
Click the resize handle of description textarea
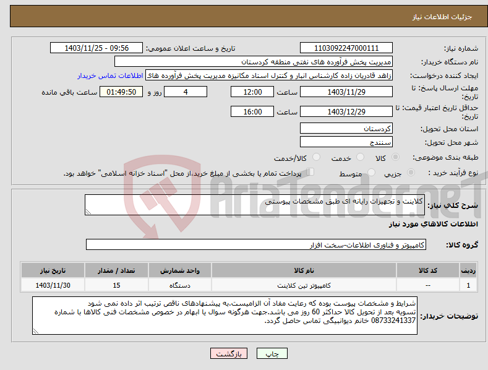pyautogui.click(x=88, y=212)
